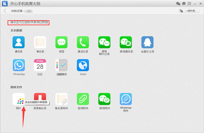Open the 短信附件 message attachments icon
This screenshot has width=204, height=133.
pyautogui.click(x=83, y=99)
